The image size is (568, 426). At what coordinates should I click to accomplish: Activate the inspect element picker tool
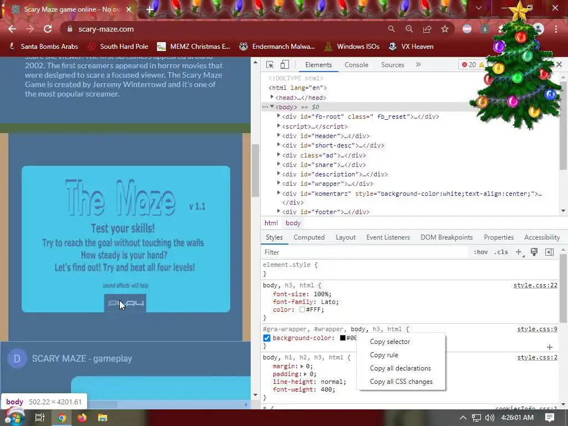click(270, 65)
